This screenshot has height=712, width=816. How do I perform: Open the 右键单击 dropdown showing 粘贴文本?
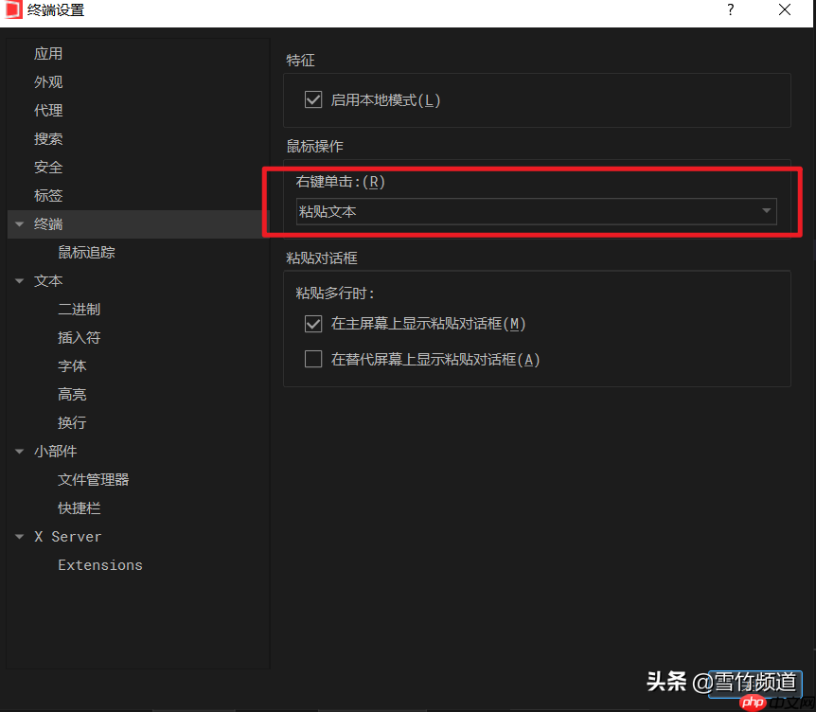pyautogui.click(x=536, y=211)
